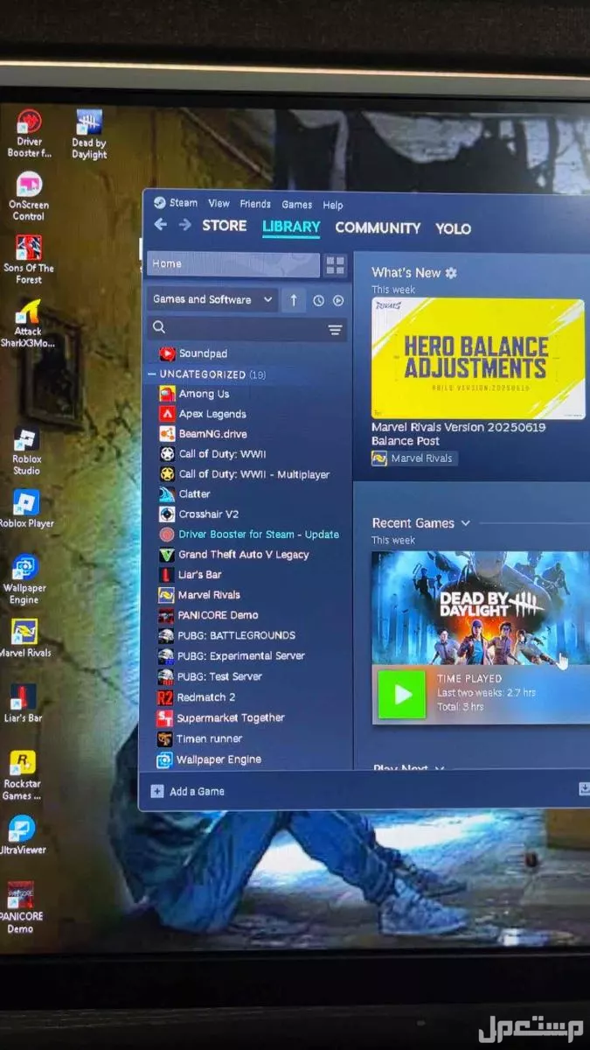Select Driver Booster for Steam - Update
The image size is (590, 1050).
(249, 535)
